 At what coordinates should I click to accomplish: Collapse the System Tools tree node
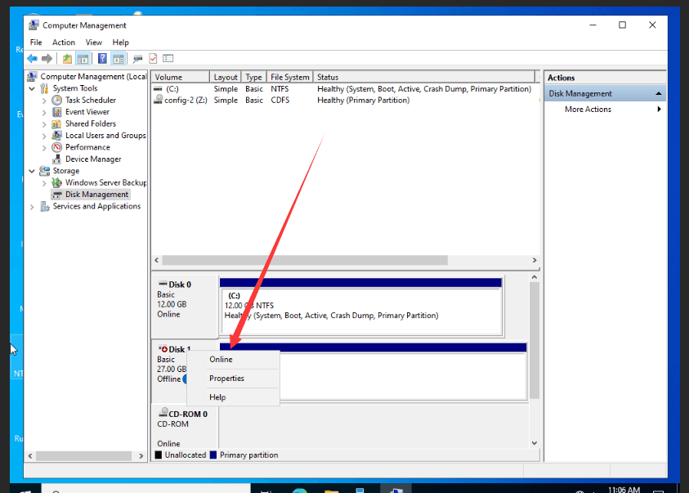[32, 88]
